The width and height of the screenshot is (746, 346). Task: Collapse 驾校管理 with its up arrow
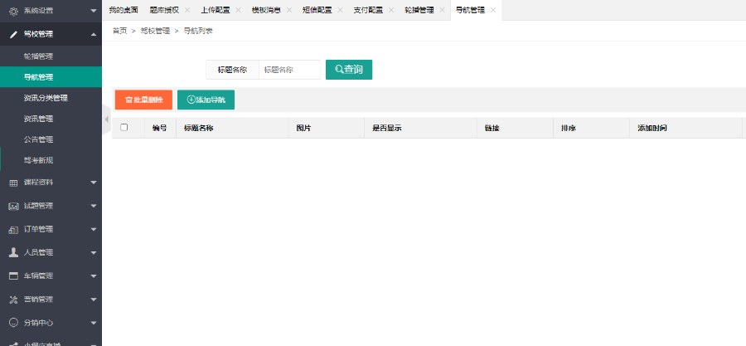click(94, 34)
